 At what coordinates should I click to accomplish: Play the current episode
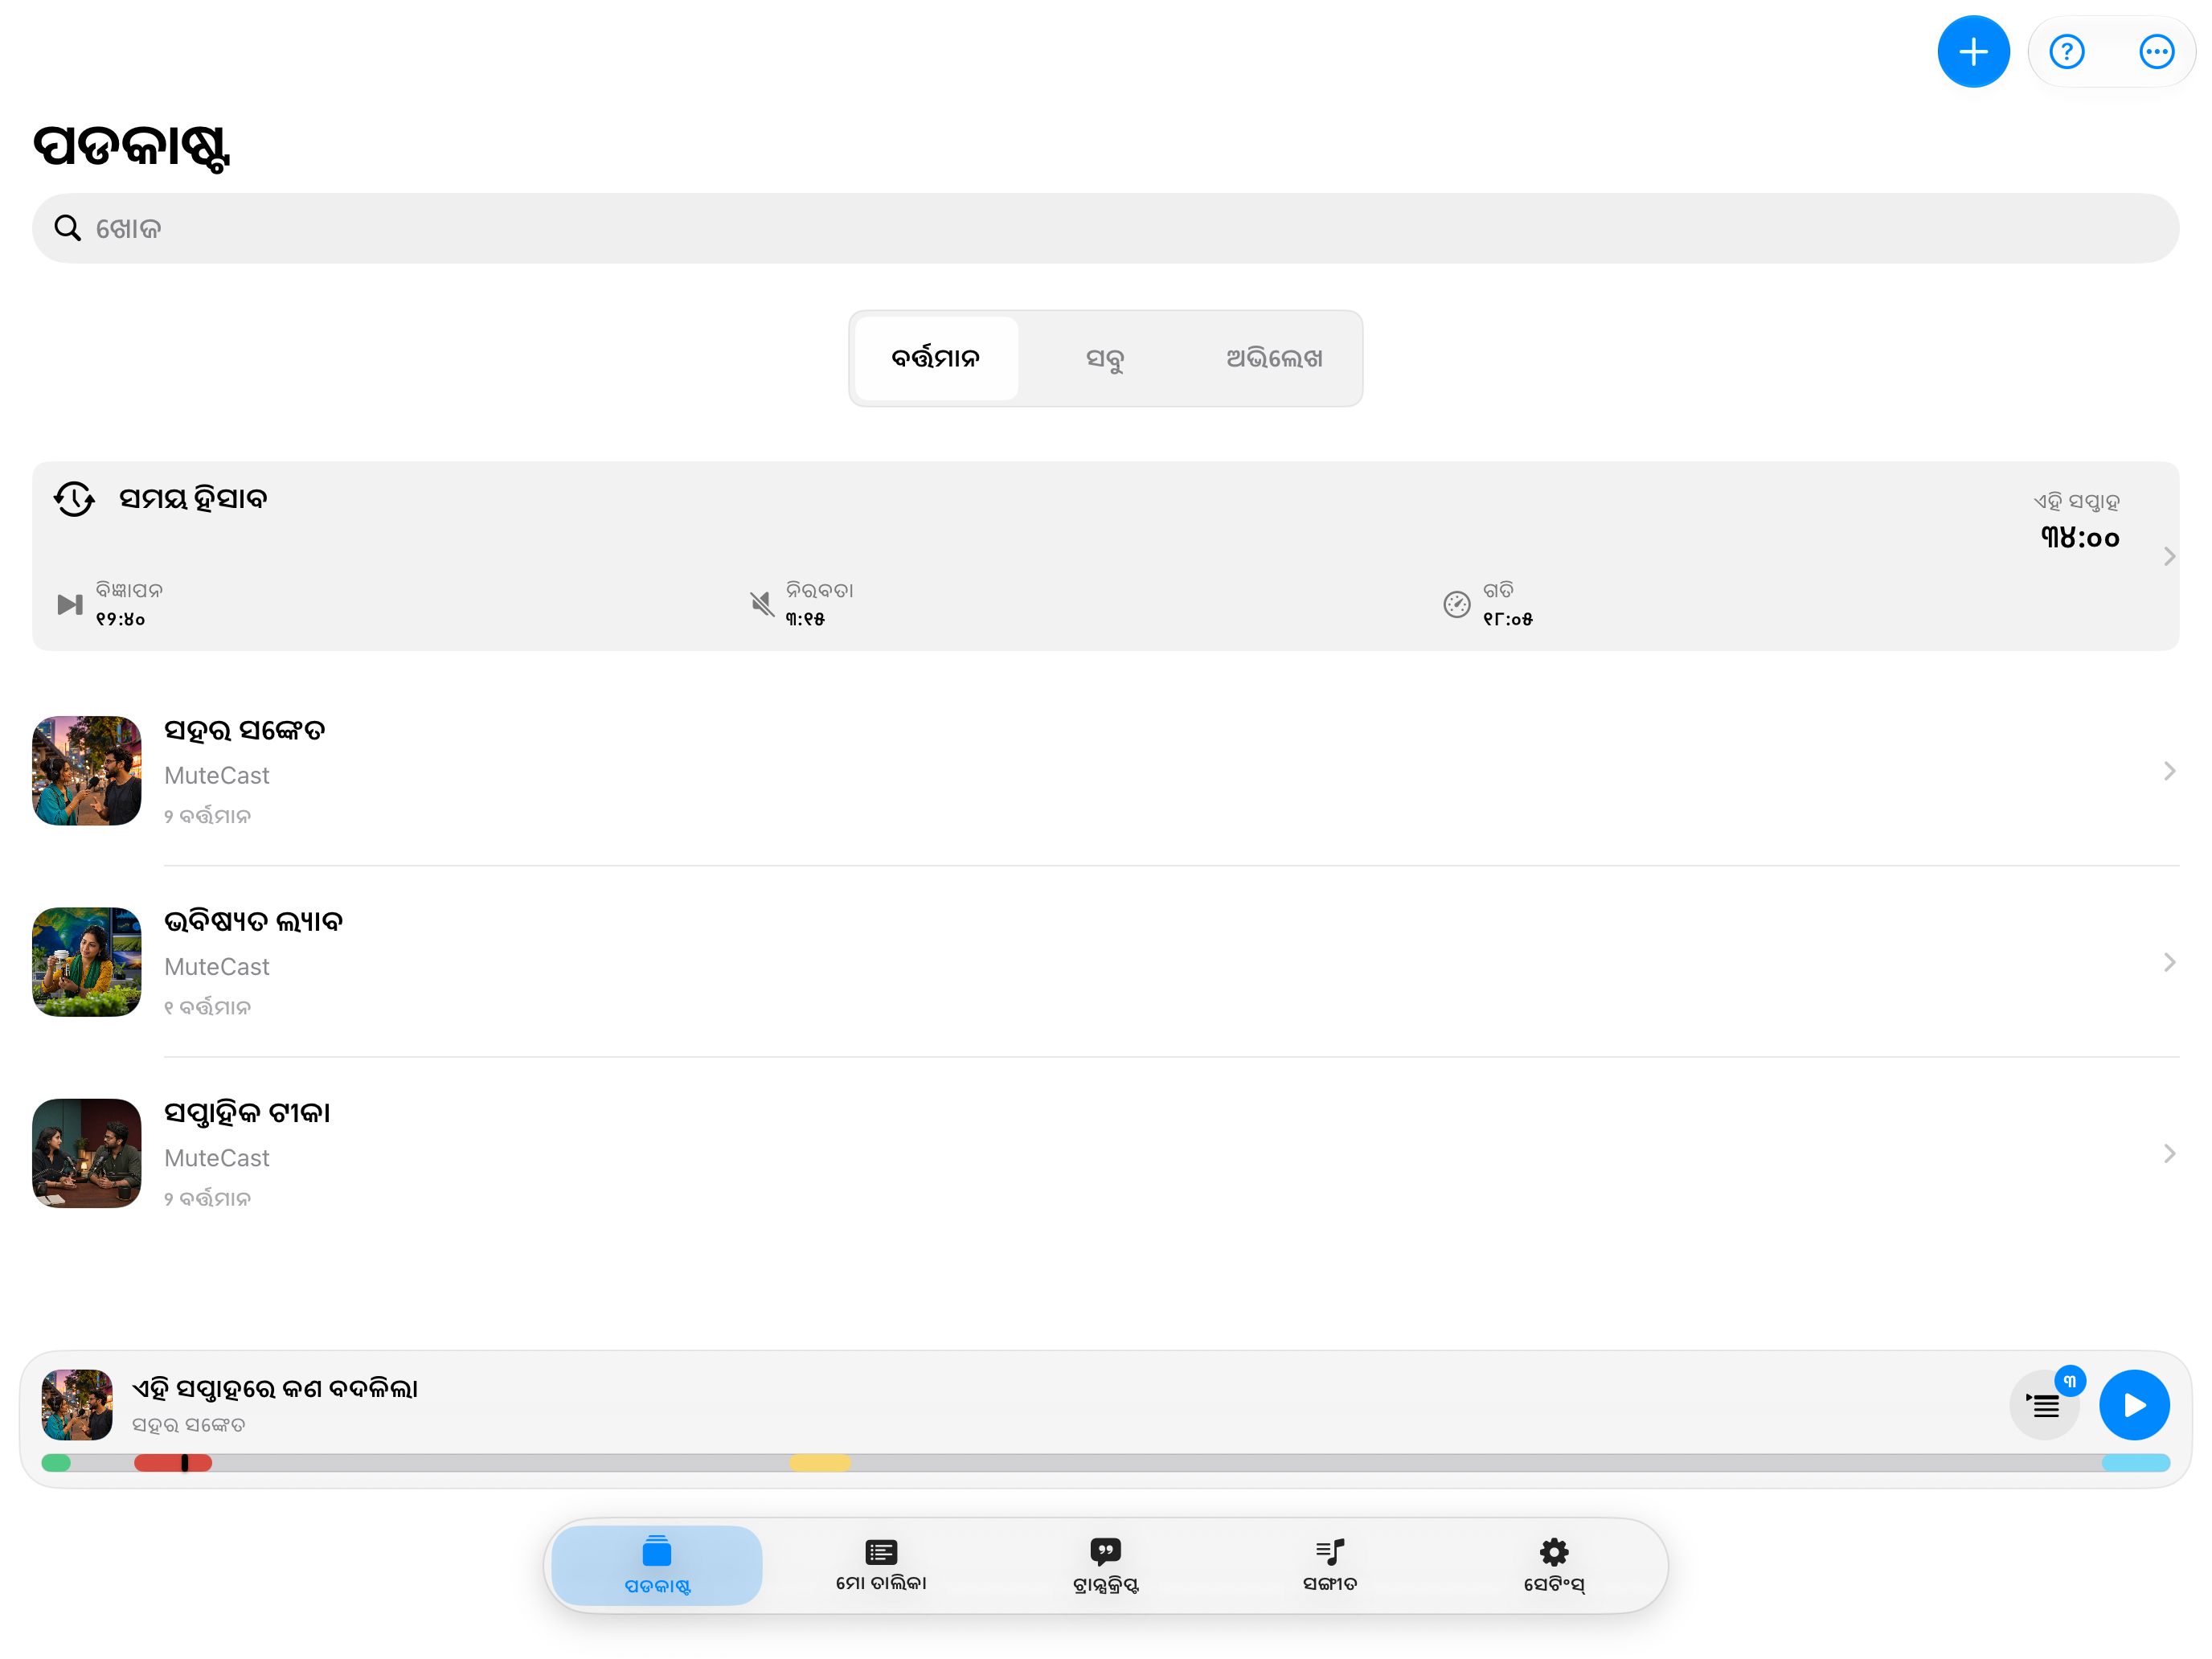tap(2134, 1405)
